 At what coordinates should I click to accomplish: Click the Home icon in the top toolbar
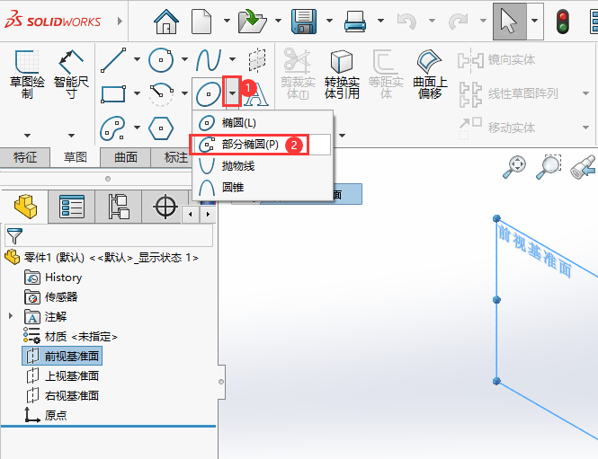point(166,22)
